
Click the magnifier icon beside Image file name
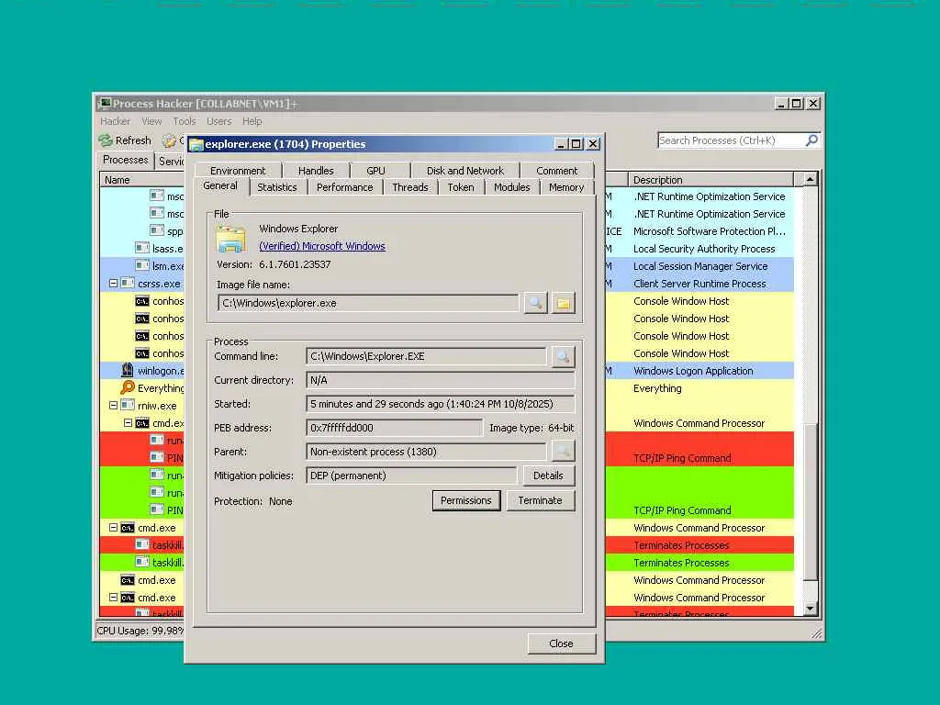point(535,303)
